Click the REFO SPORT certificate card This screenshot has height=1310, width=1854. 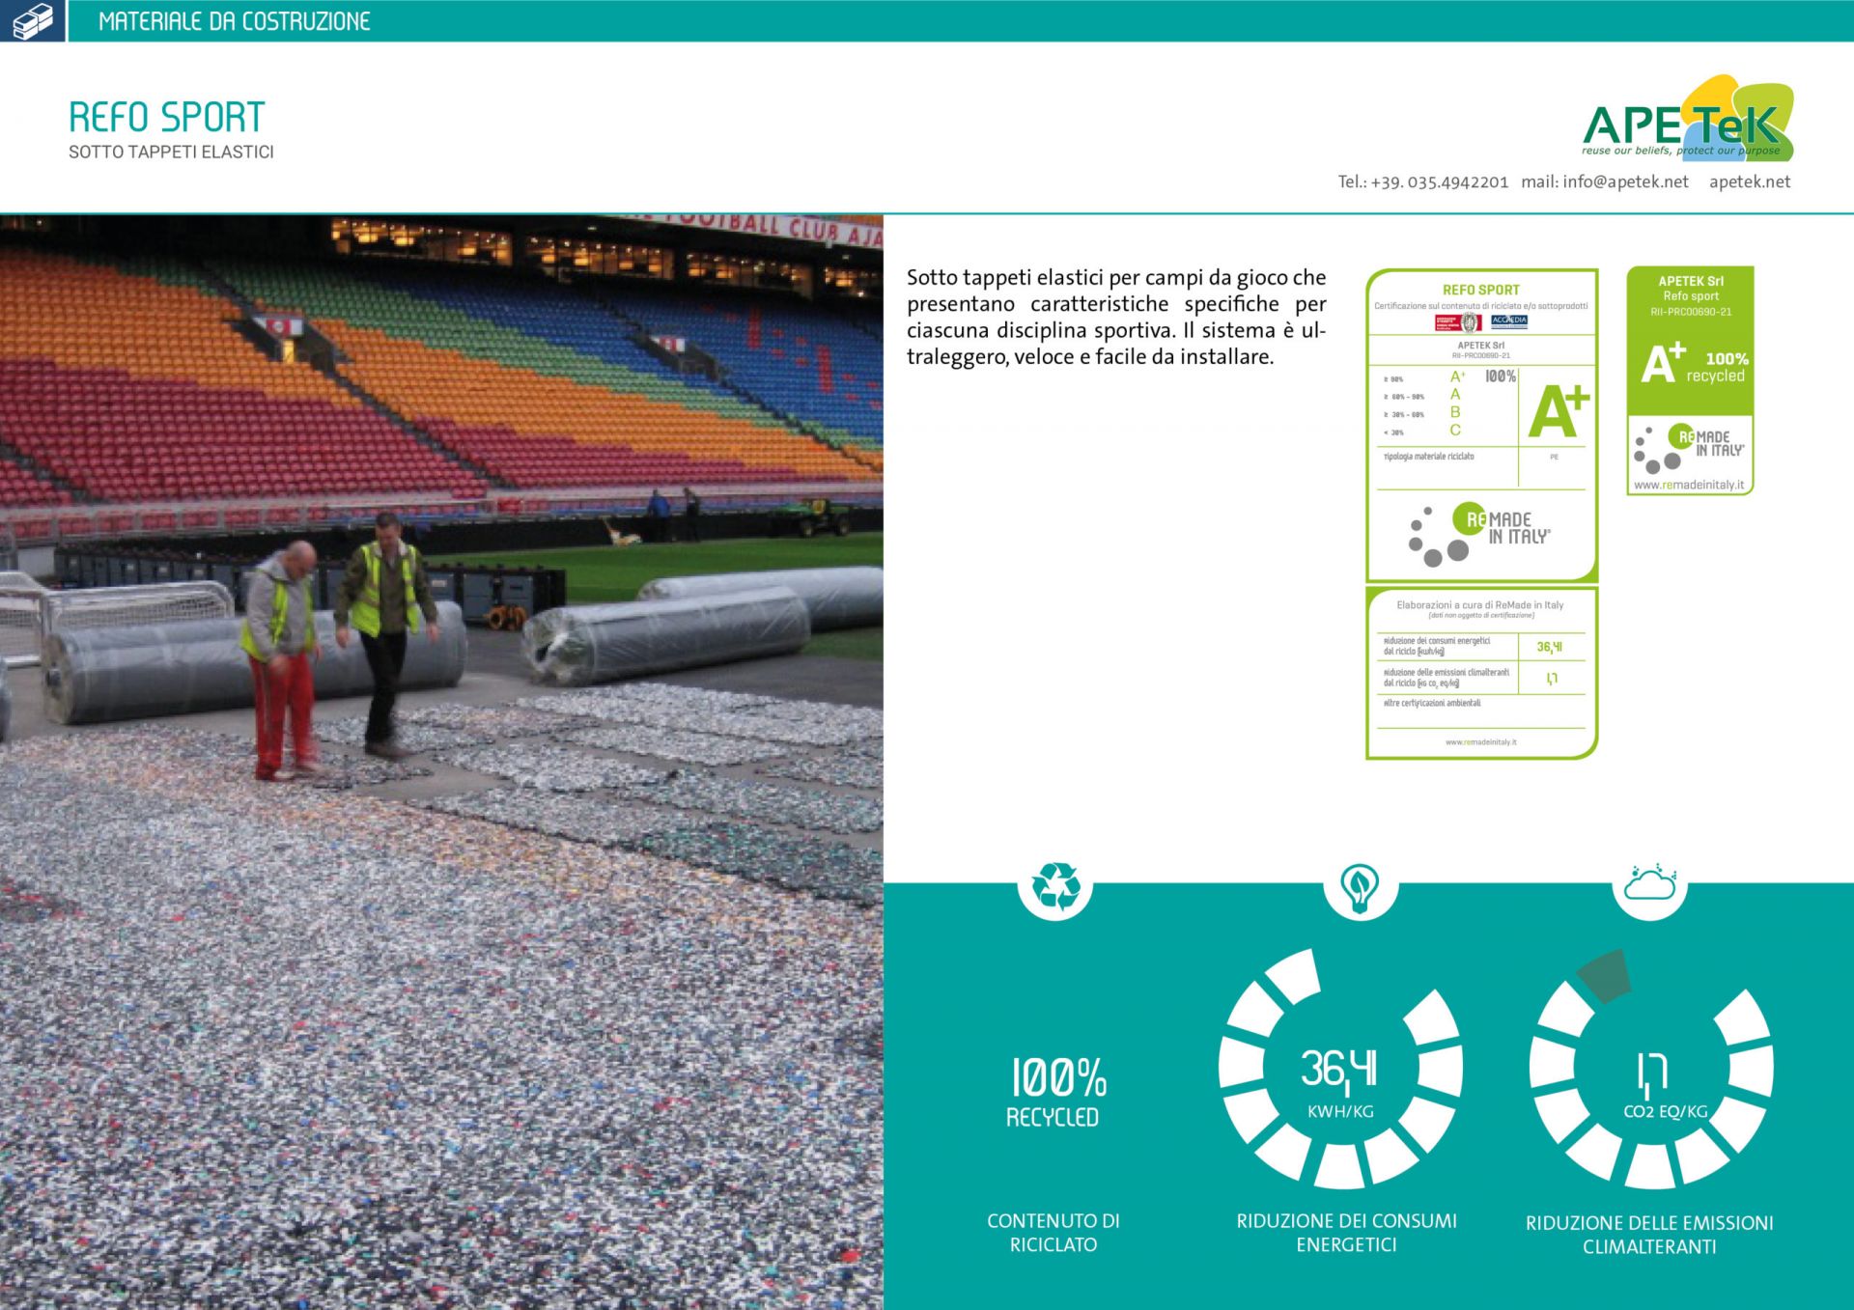(x=1481, y=426)
